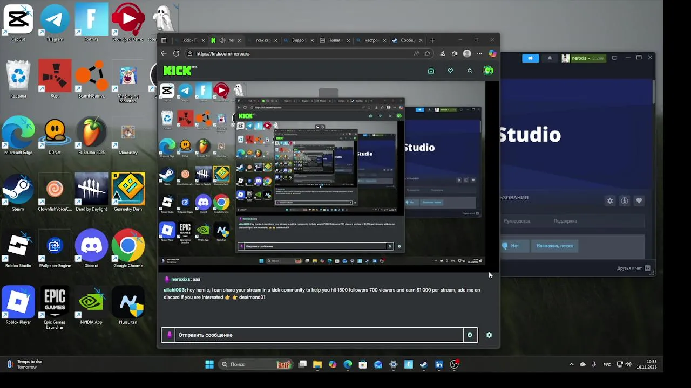The height and width of the screenshot is (388, 691).
Task: Launch Rust from the desktop
Action: (x=55, y=80)
